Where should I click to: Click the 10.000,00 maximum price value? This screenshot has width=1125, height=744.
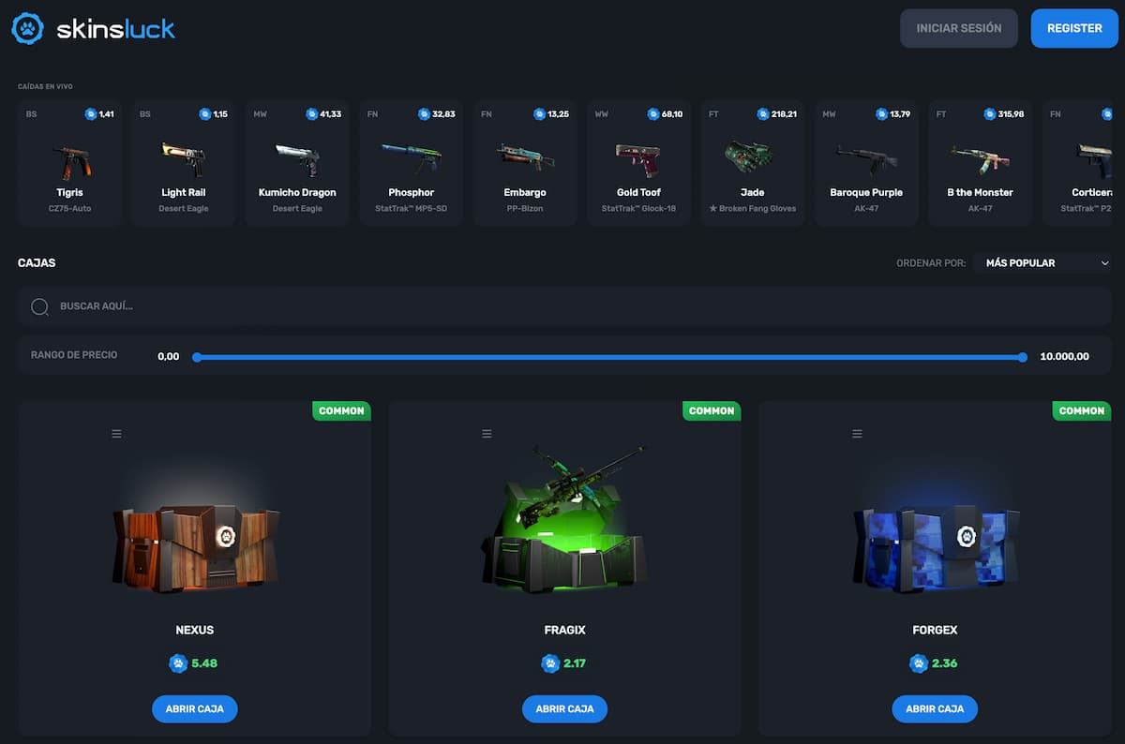[1065, 357]
